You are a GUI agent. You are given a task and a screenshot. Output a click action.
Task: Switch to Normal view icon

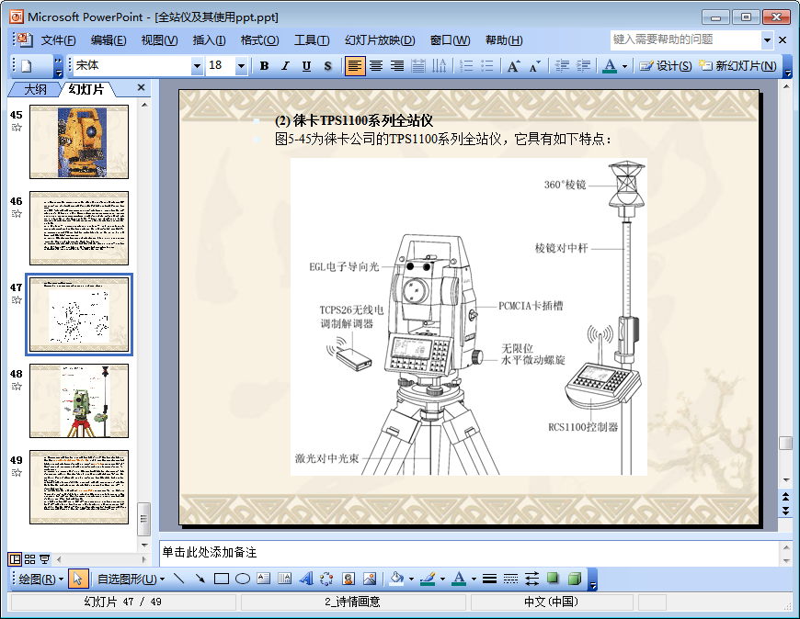click(x=15, y=559)
